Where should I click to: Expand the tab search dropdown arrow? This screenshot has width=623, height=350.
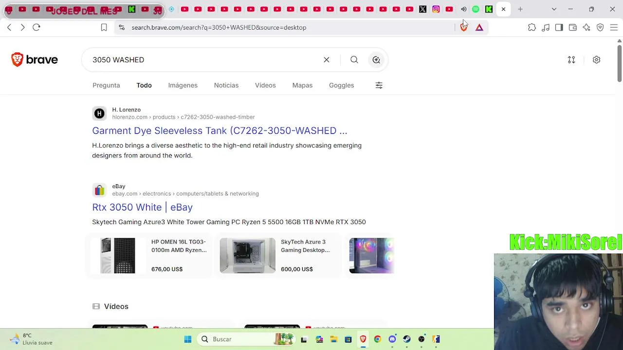554,9
